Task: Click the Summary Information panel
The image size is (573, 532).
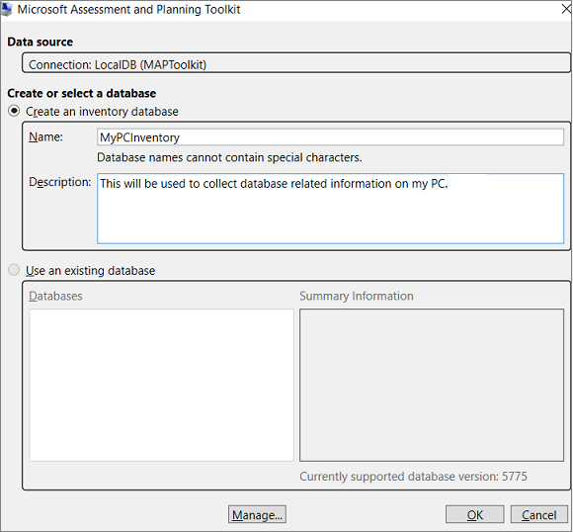Action: (x=432, y=385)
